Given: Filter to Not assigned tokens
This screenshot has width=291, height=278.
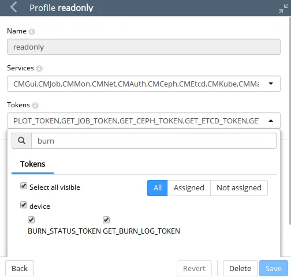Looking at the screenshot, I should [x=239, y=188].
